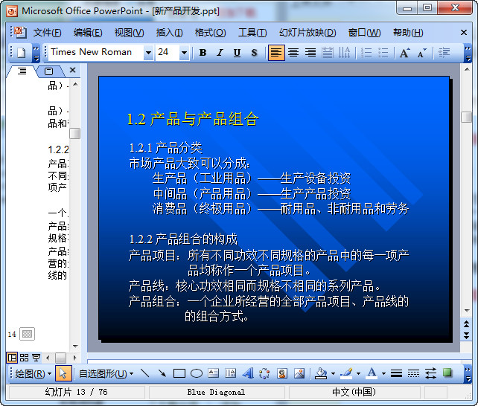The width and height of the screenshot is (478, 406).
Task: Insert Clip Art
Action: [x=282, y=373]
